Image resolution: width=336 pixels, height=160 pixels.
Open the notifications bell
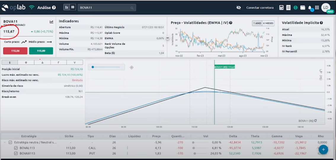pyautogui.click(x=310, y=8)
